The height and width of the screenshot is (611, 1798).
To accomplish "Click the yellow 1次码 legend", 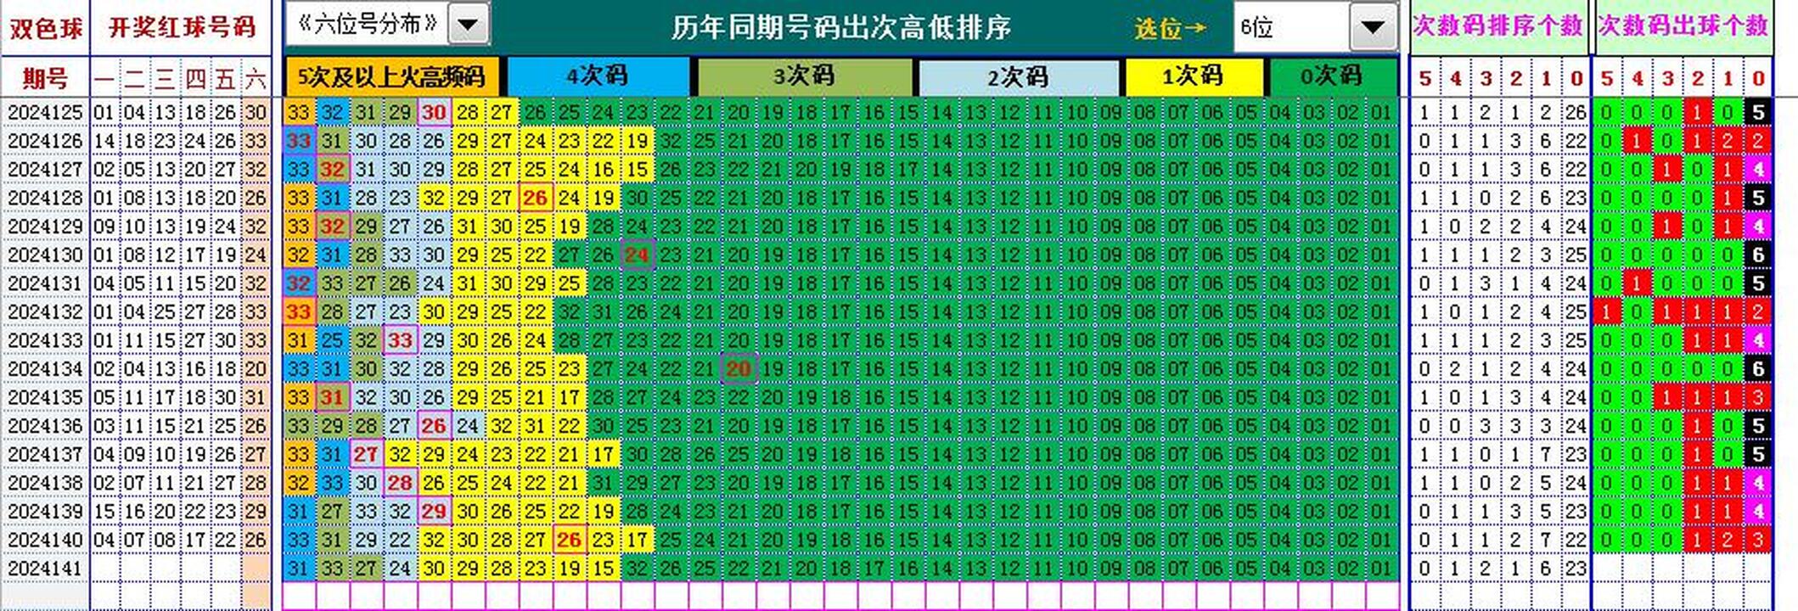I will (1193, 76).
